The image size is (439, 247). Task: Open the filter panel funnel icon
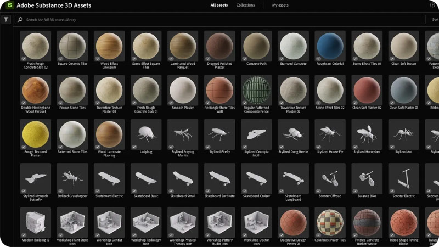pos(6,20)
